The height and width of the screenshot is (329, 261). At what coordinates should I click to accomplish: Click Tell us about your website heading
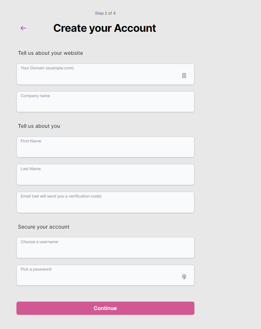tap(51, 53)
